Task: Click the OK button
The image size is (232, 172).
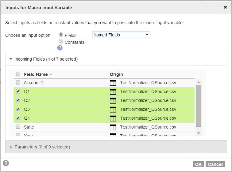Action: click(198, 164)
